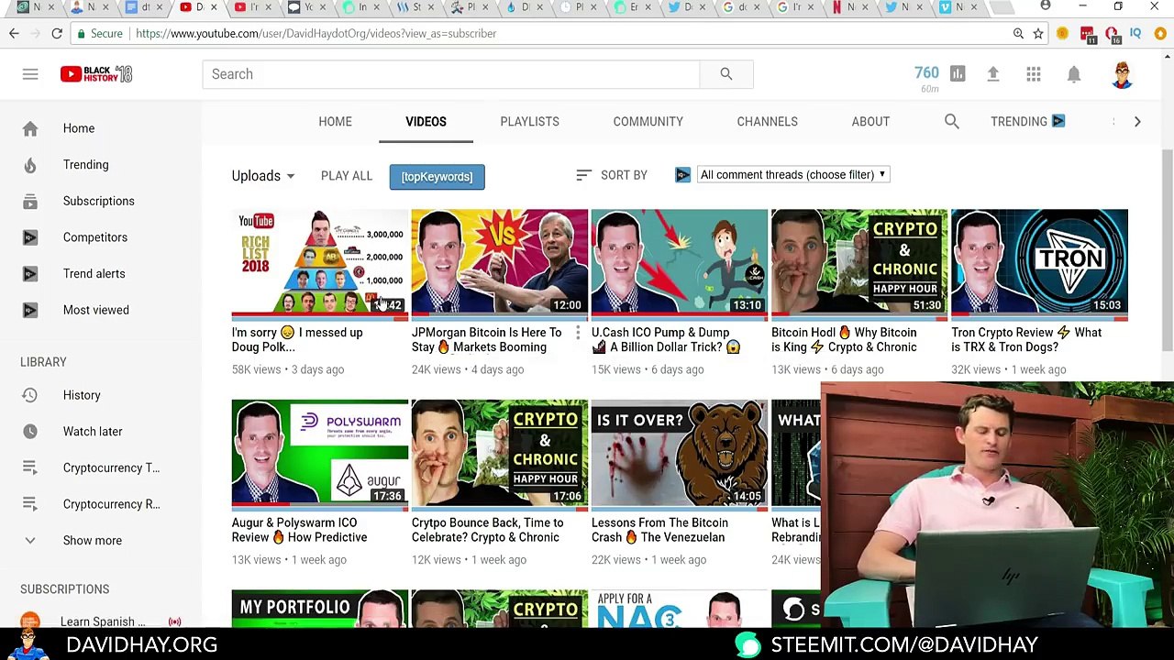Image resolution: width=1174 pixels, height=660 pixels.
Task: Click the Watch later clock icon
Action: pyautogui.click(x=30, y=432)
